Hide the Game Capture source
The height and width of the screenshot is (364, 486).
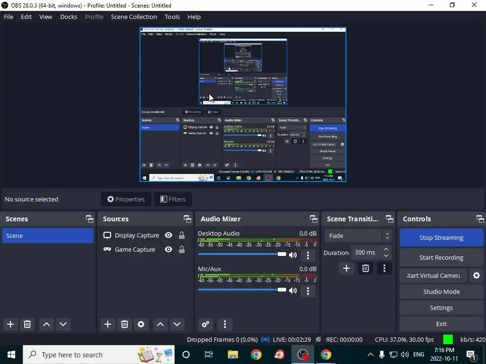pyautogui.click(x=168, y=249)
